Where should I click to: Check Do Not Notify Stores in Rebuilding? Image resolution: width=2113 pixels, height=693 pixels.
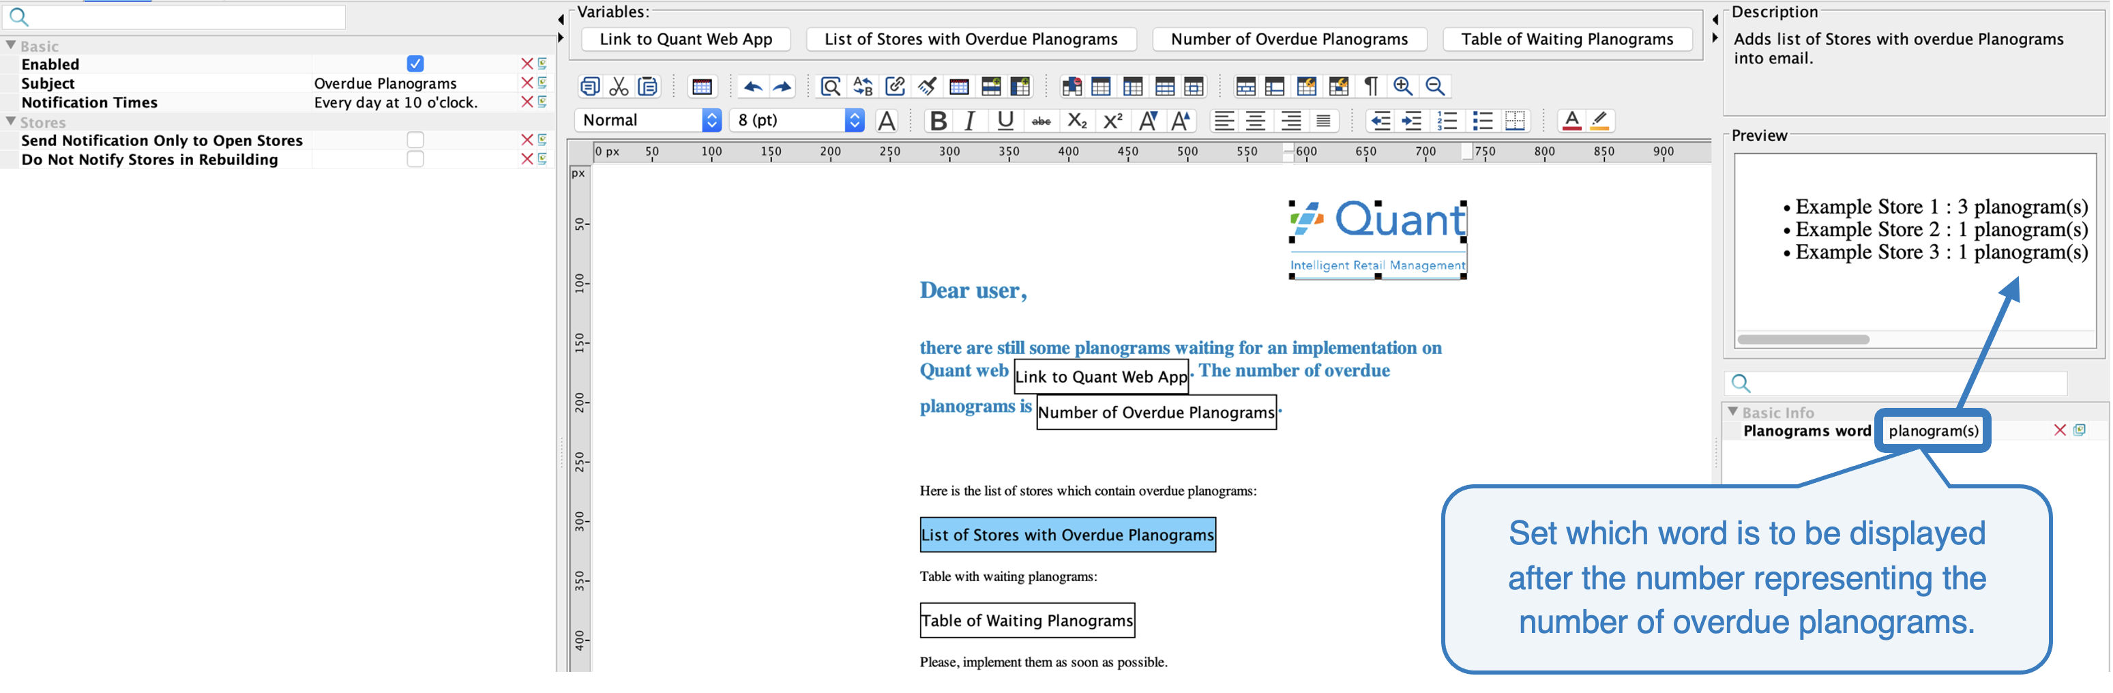[x=415, y=159]
